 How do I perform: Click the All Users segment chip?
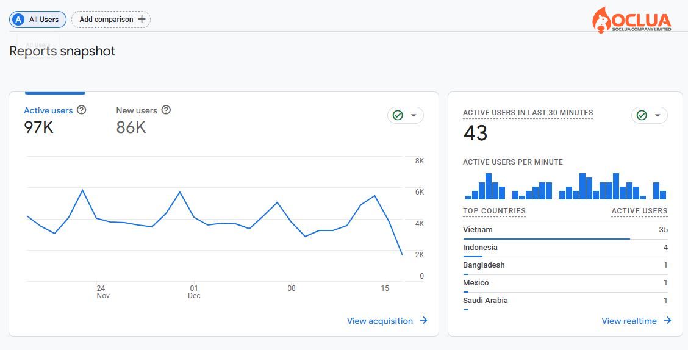tap(38, 20)
